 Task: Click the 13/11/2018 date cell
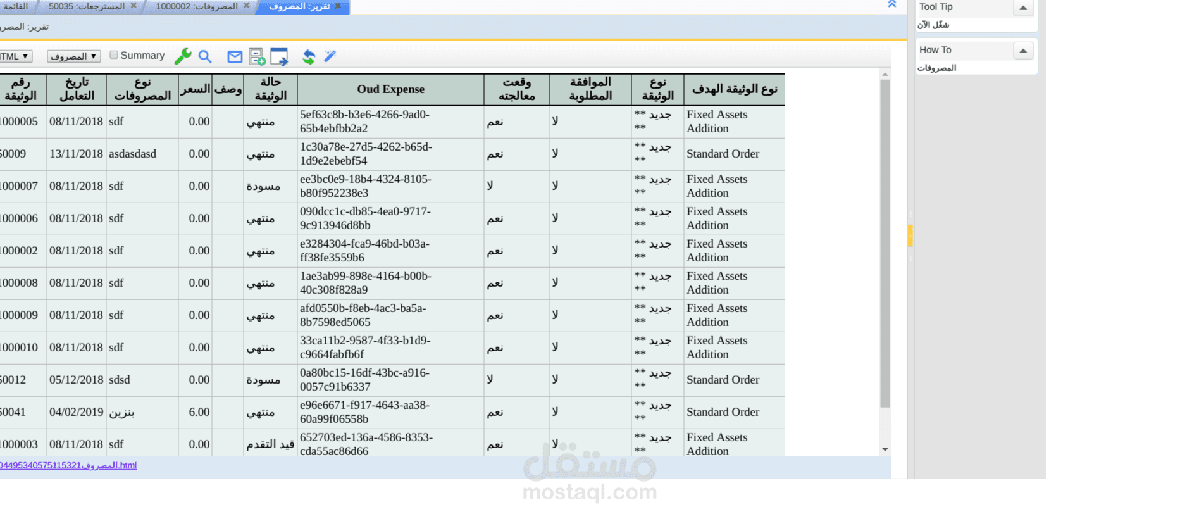point(77,154)
